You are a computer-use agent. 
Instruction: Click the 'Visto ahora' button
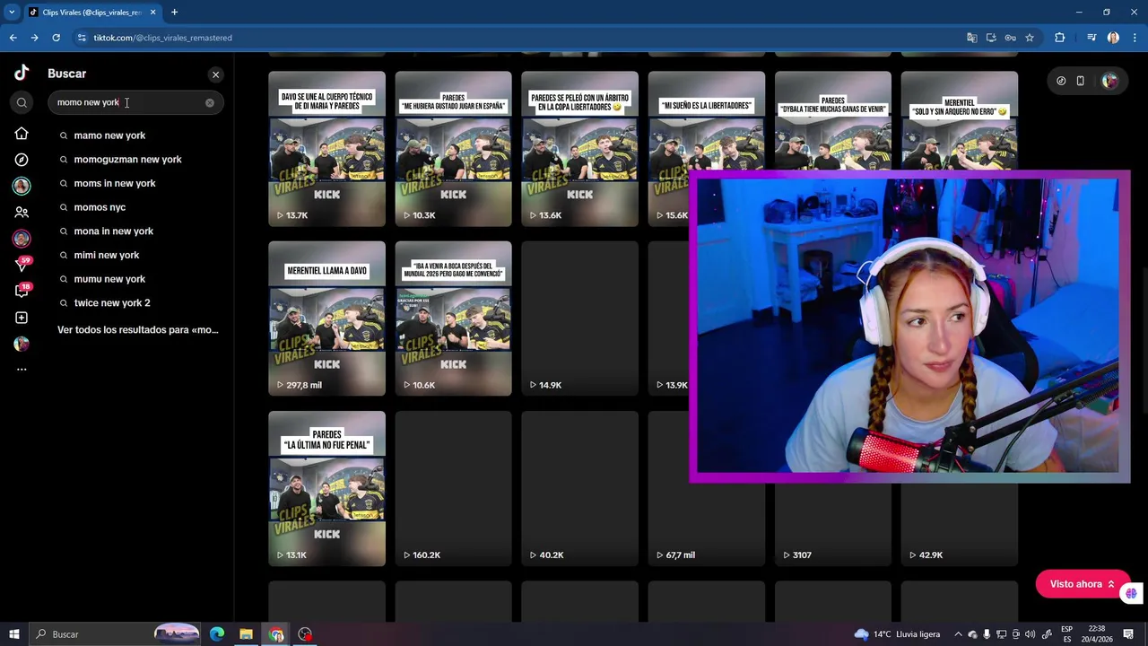click(1083, 584)
